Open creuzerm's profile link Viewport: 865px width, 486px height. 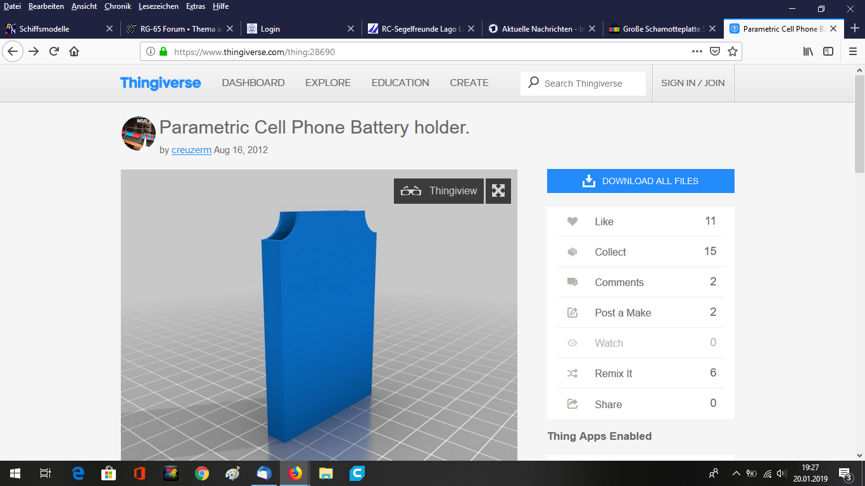click(191, 150)
